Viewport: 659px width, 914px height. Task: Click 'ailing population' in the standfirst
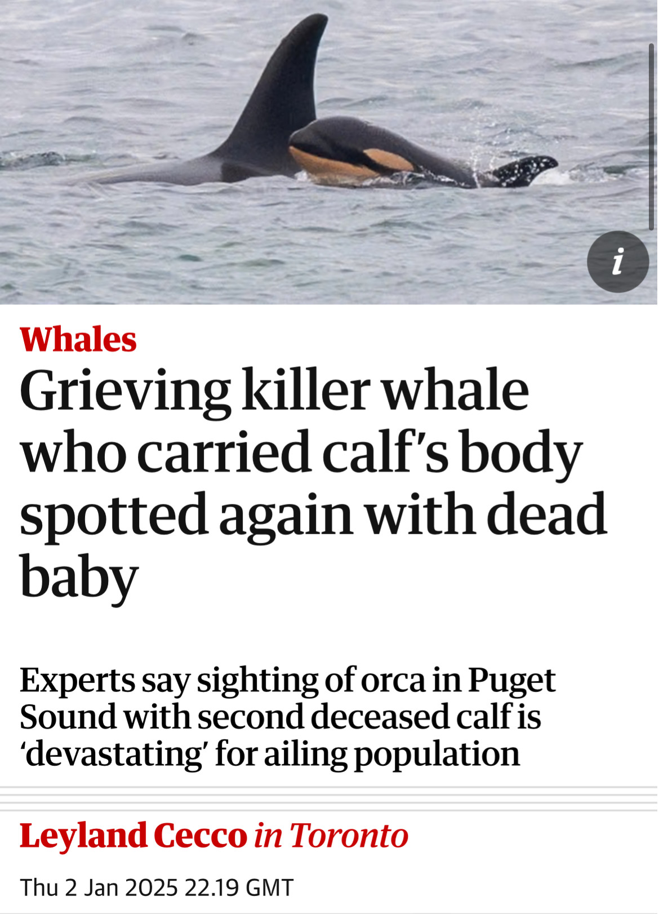392,755
